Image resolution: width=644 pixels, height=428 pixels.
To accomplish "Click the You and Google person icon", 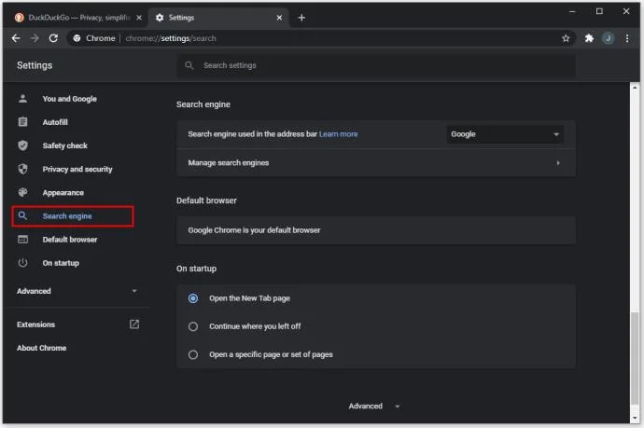I will click(22, 99).
